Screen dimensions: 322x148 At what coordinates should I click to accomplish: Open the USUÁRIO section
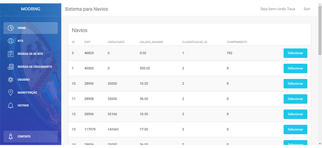click(x=31, y=80)
